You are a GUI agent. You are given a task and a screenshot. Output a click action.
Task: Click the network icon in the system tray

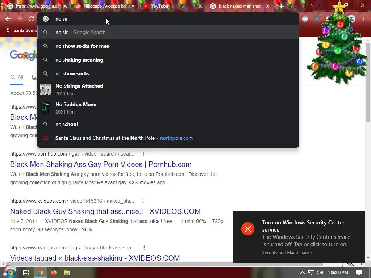pyautogui.click(x=311, y=273)
